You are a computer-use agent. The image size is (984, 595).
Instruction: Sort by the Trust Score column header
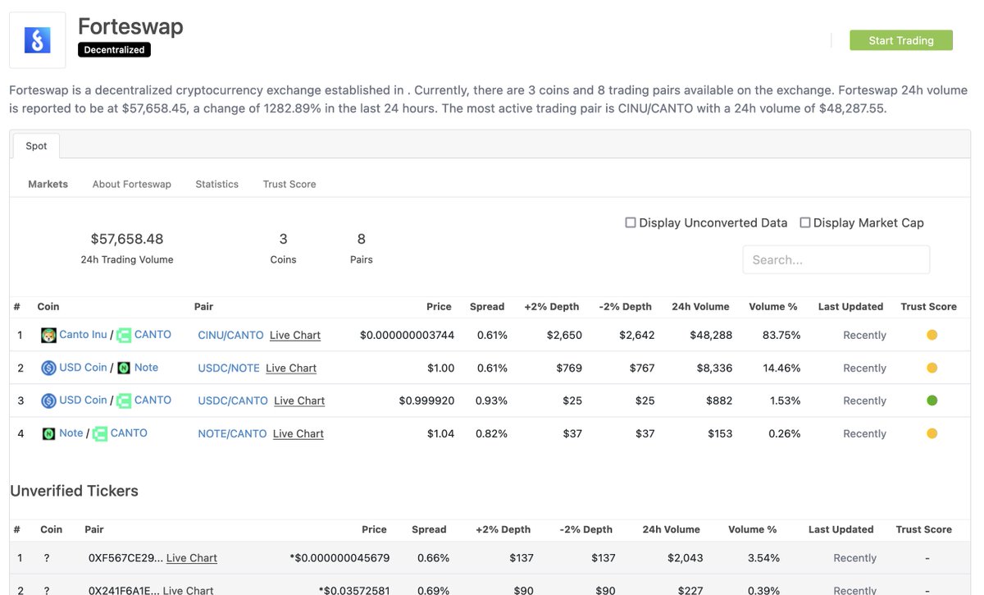[x=928, y=307]
